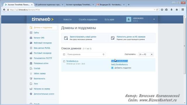Open the address bar history dropdown arrow
Image resolution: width=187 pixels, height=105 pixels.
point(155,10)
